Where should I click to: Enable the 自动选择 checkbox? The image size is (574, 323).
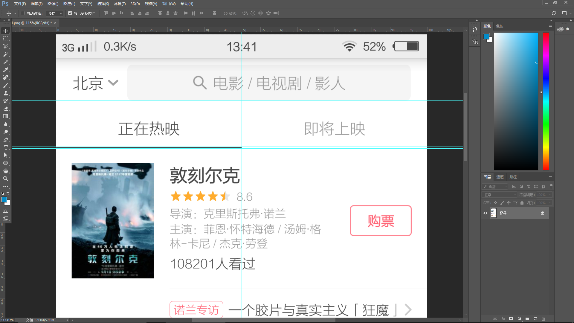pyautogui.click(x=22, y=13)
